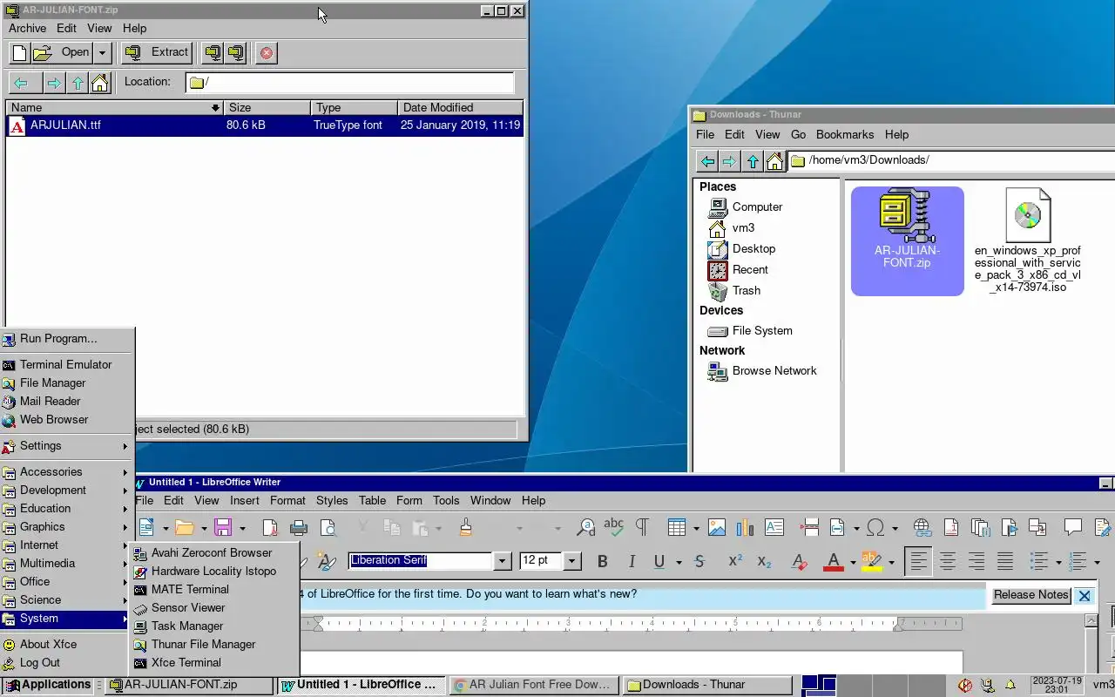Open Print Preview in Writer
The image size is (1115, 697).
[328, 527]
